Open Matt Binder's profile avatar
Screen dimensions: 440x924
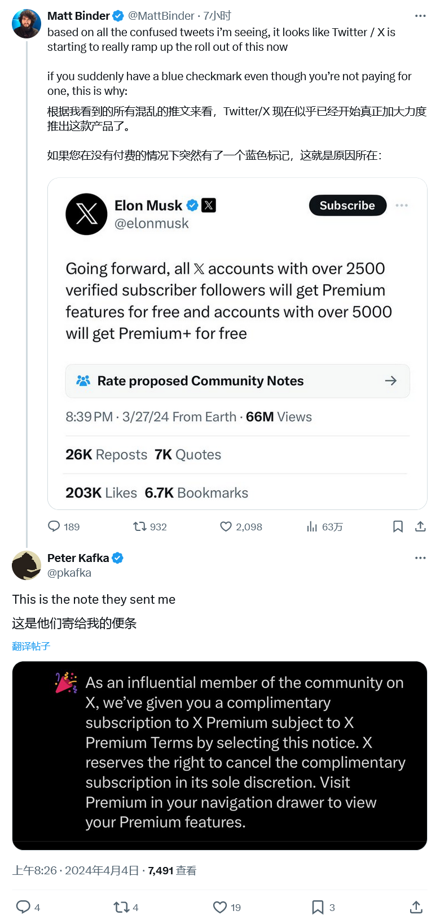tap(27, 24)
